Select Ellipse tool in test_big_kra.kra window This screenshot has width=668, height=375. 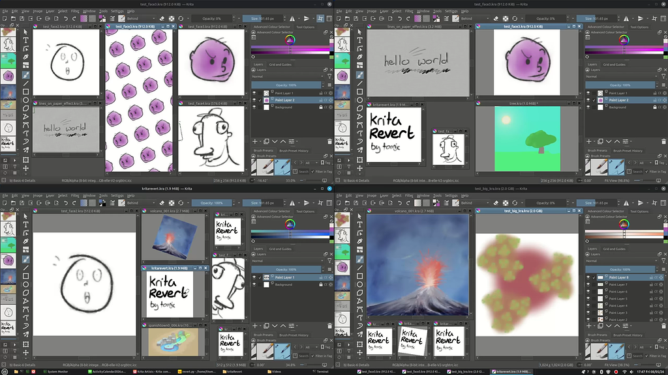pyautogui.click(x=359, y=285)
